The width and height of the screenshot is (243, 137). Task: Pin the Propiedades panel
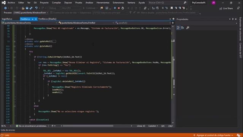click(233, 19)
